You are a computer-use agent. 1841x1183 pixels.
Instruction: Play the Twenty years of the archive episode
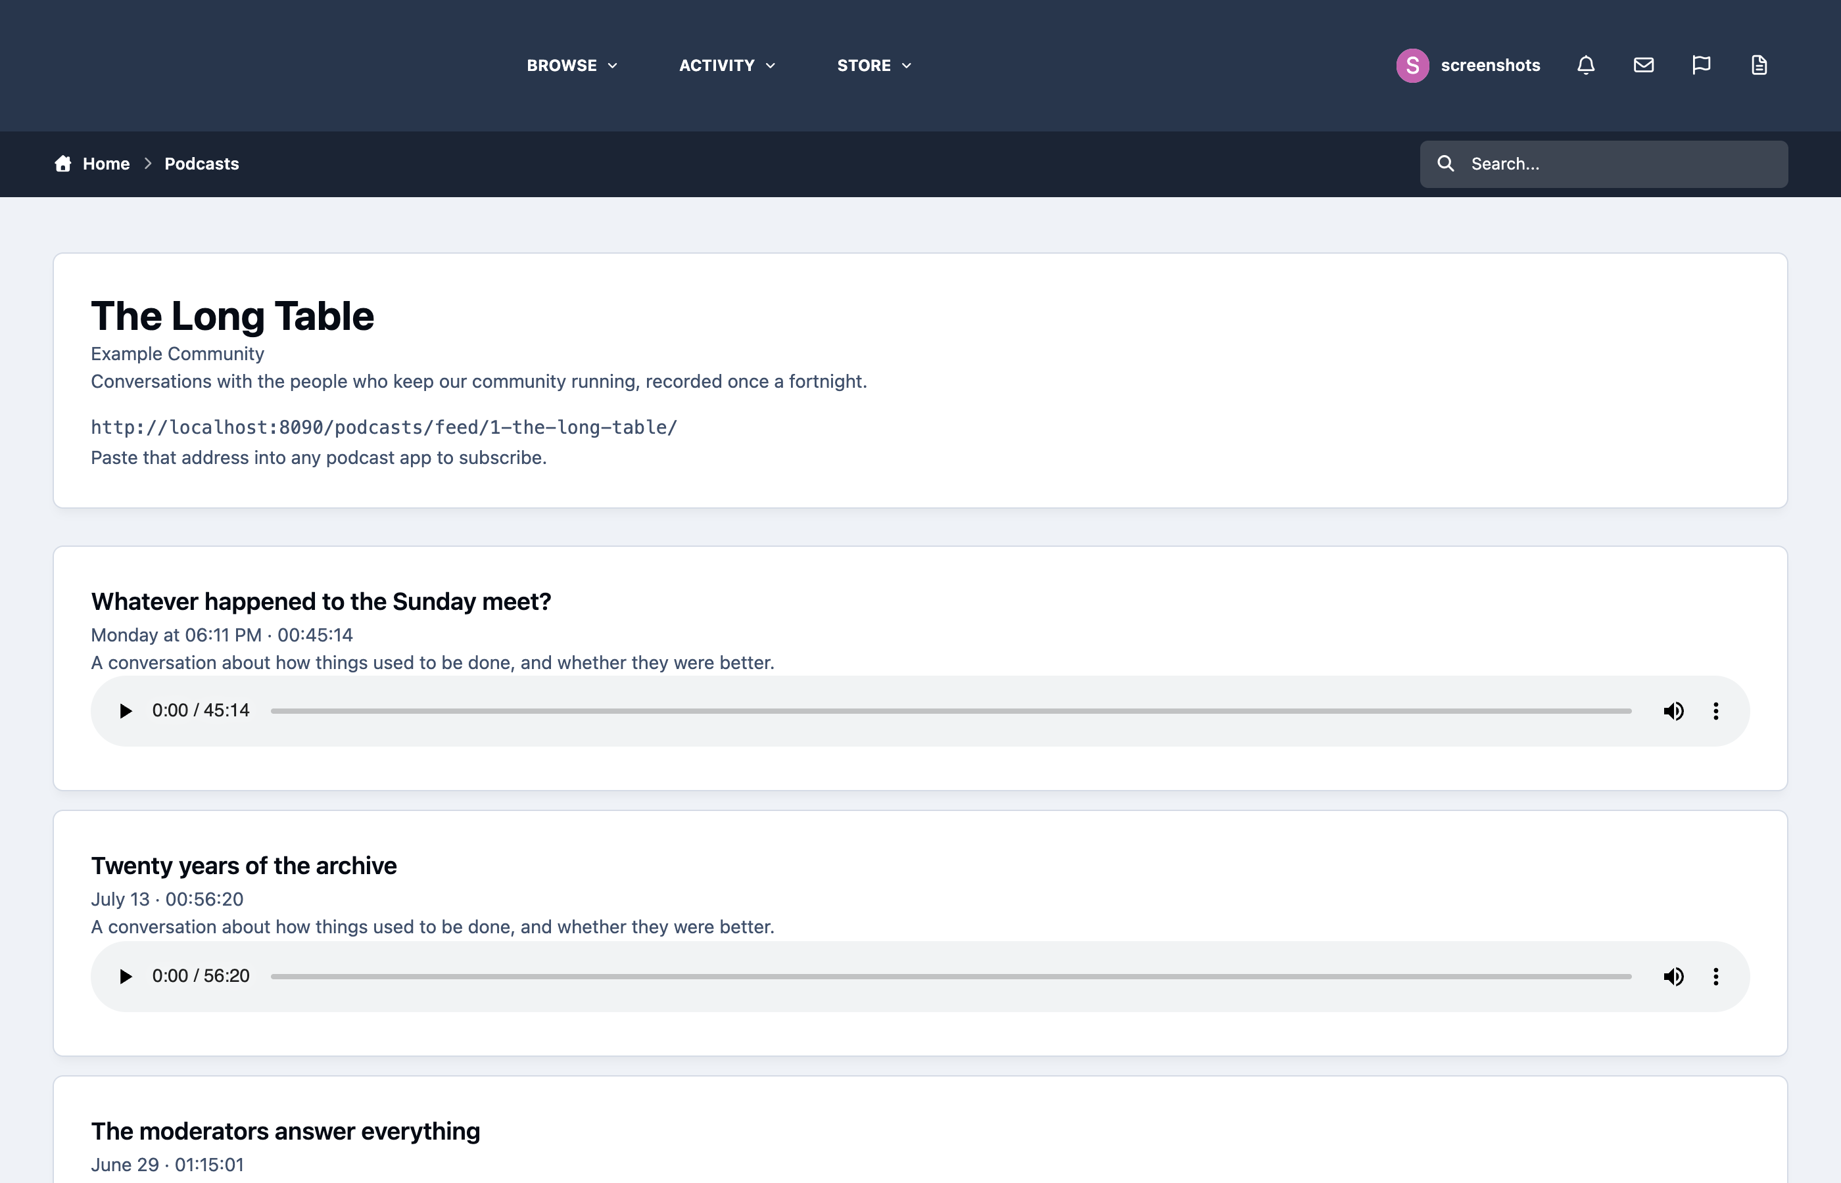tap(125, 975)
